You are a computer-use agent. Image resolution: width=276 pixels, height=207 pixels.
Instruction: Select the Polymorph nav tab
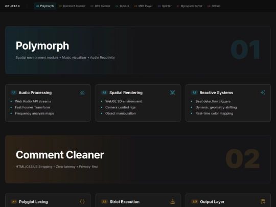[x=45, y=6]
